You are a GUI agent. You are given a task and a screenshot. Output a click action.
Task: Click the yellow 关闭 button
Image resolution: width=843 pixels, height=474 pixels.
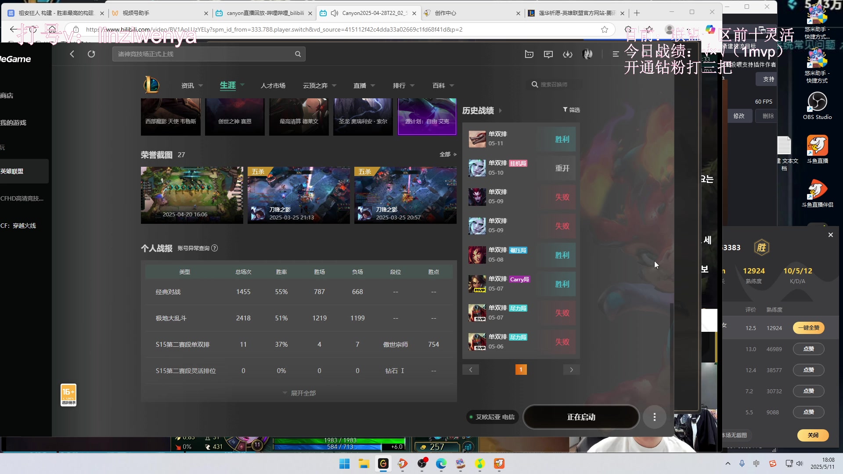point(813,435)
